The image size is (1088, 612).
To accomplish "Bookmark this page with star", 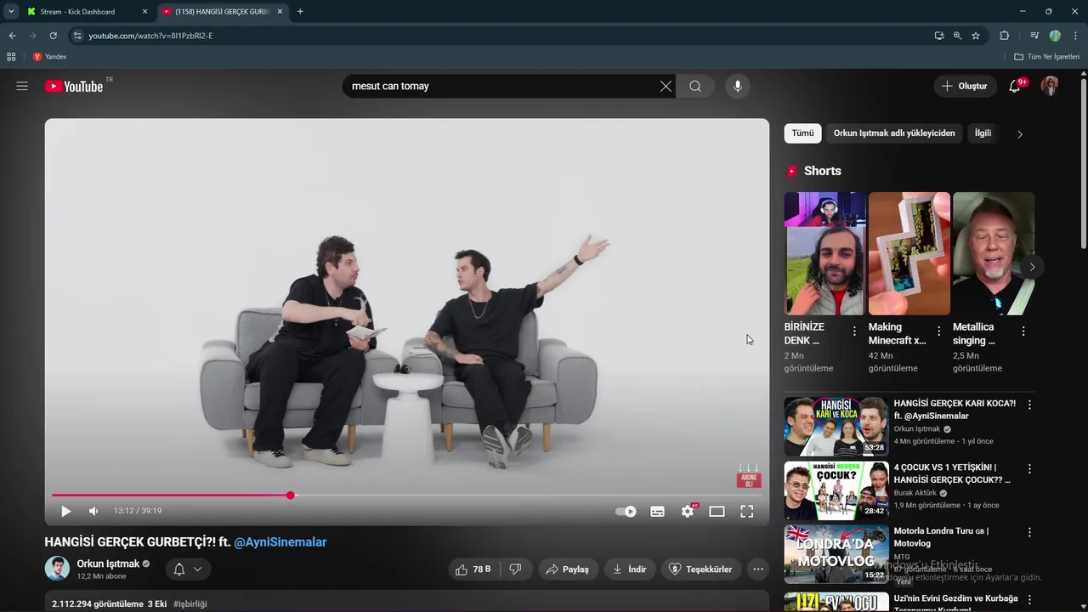I will (x=976, y=36).
